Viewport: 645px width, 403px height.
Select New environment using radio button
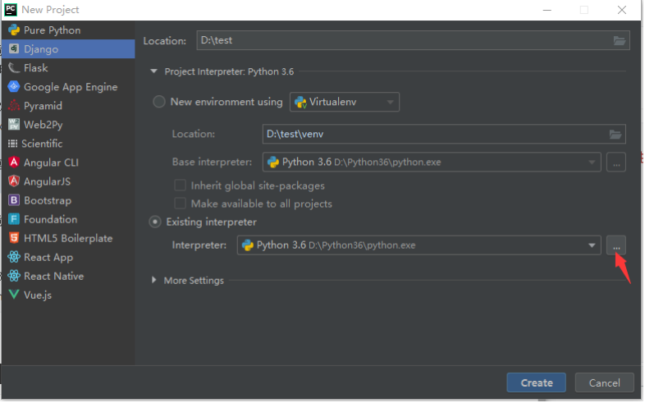point(159,102)
